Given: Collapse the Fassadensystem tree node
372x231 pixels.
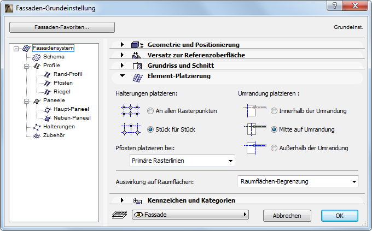Looking at the screenshot, I should [x=16, y=49].
